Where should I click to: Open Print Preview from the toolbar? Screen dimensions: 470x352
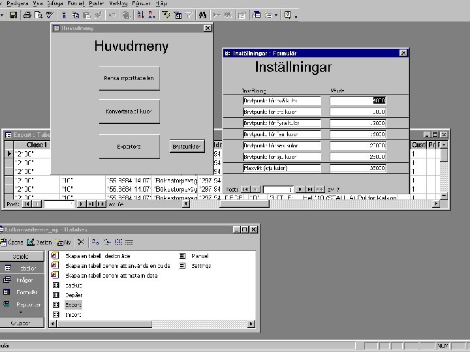coord(39,15)
